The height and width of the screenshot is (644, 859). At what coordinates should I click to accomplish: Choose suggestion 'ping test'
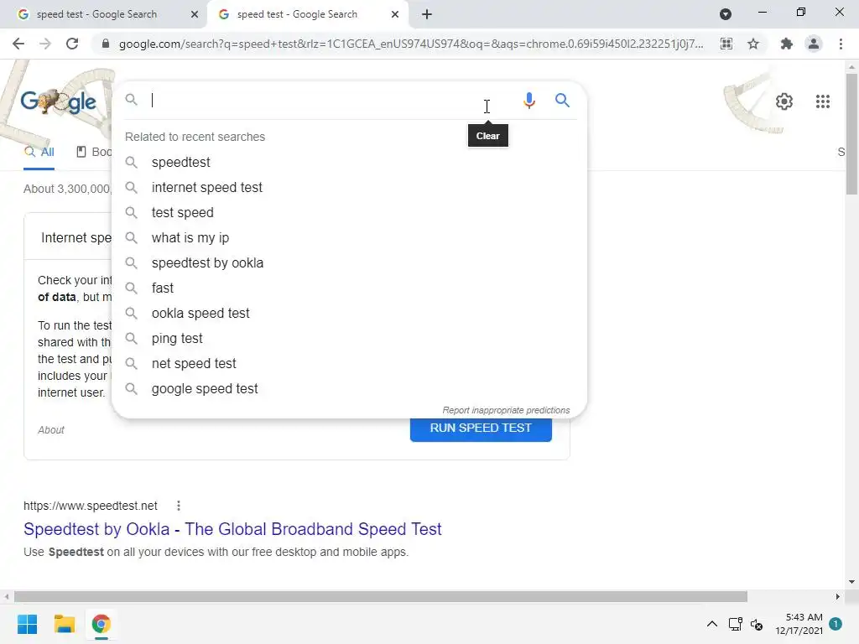[350, 339]
